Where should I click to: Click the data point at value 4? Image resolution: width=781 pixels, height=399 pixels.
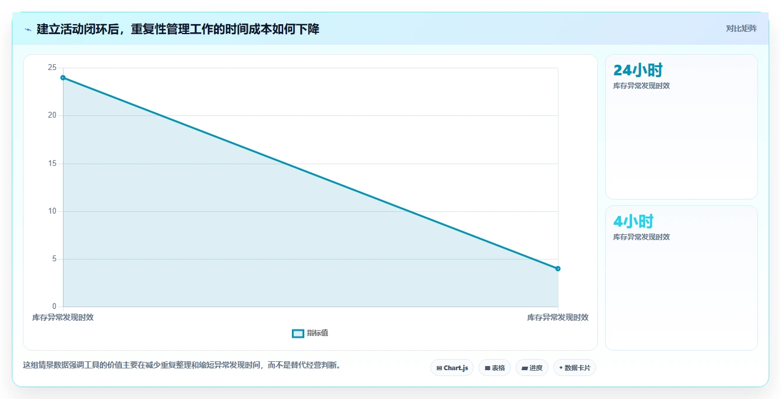coord(558,268)
